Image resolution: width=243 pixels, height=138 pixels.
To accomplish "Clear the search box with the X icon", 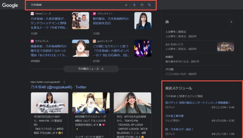I will click(126, 5).
